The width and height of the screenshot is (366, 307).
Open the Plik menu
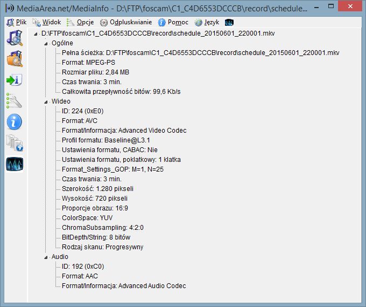pyautogui.click(x=17, y=22)
